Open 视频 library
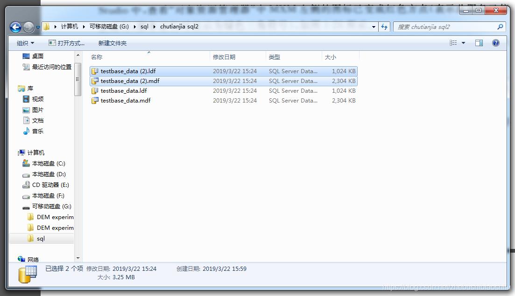Image resolution: width=515 pixels, height=296 pixels. click(38, 99)
